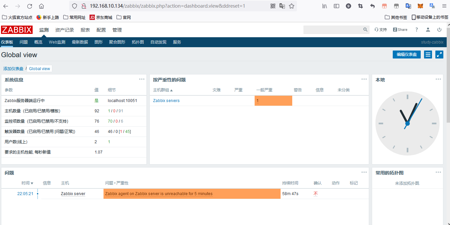
Task: Click the letter-A link translation extension icon
Action: pyautogui.click(x=432, y=6)
